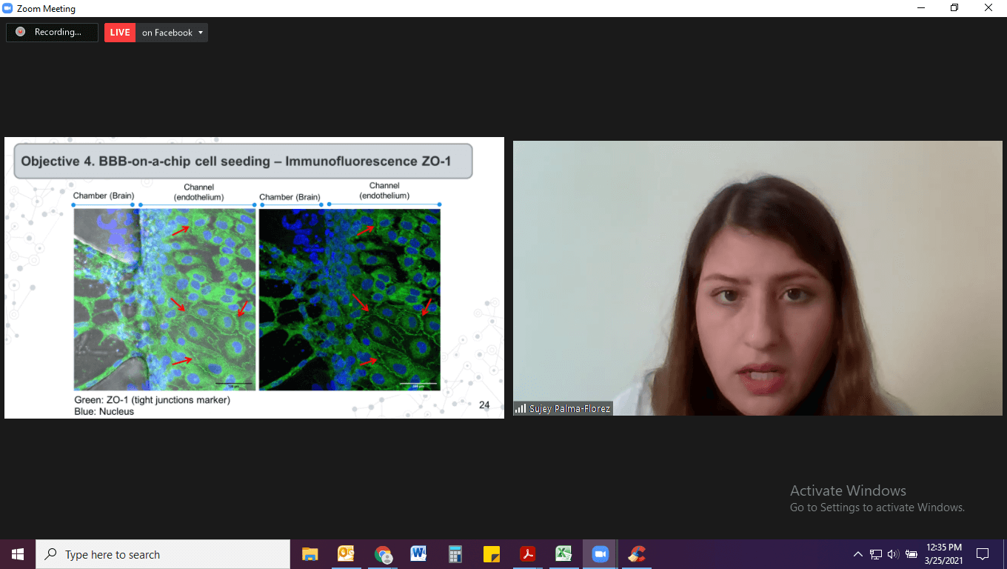Click the signal bars icon by participant name
The width and height of the screenshot is (1007, 569).
pyautogui.click(x=521, y=408)
